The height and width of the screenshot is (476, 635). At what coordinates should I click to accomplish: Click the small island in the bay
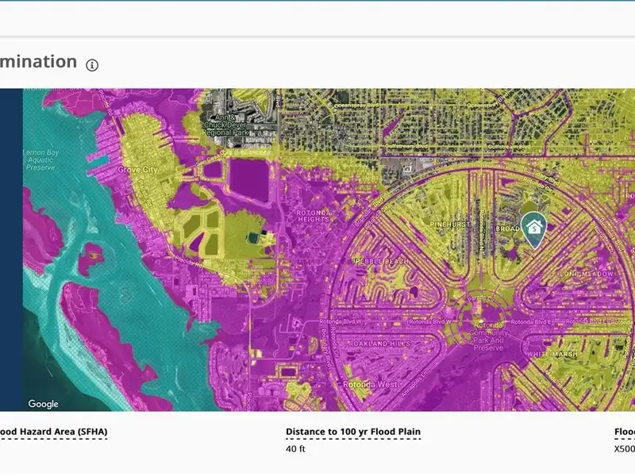coord(91,255)
